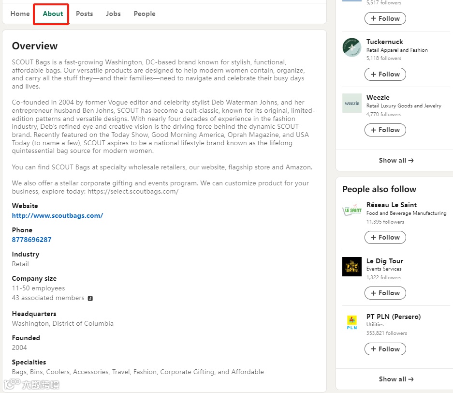The width and height of the screenshot is (453, 393).
Task: Click '11,395 followers' text
Action: tap(385, 222)
